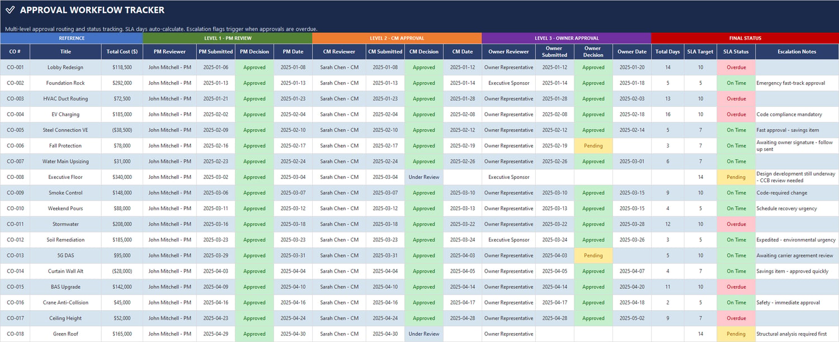839x342 pixels.
Task: Select 'Fast approval - savings item' note
Action: coord(797,130)
